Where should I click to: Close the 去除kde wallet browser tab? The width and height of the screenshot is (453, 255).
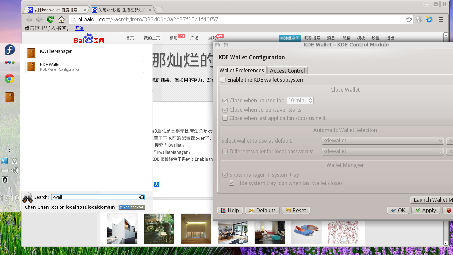(85, 10)
